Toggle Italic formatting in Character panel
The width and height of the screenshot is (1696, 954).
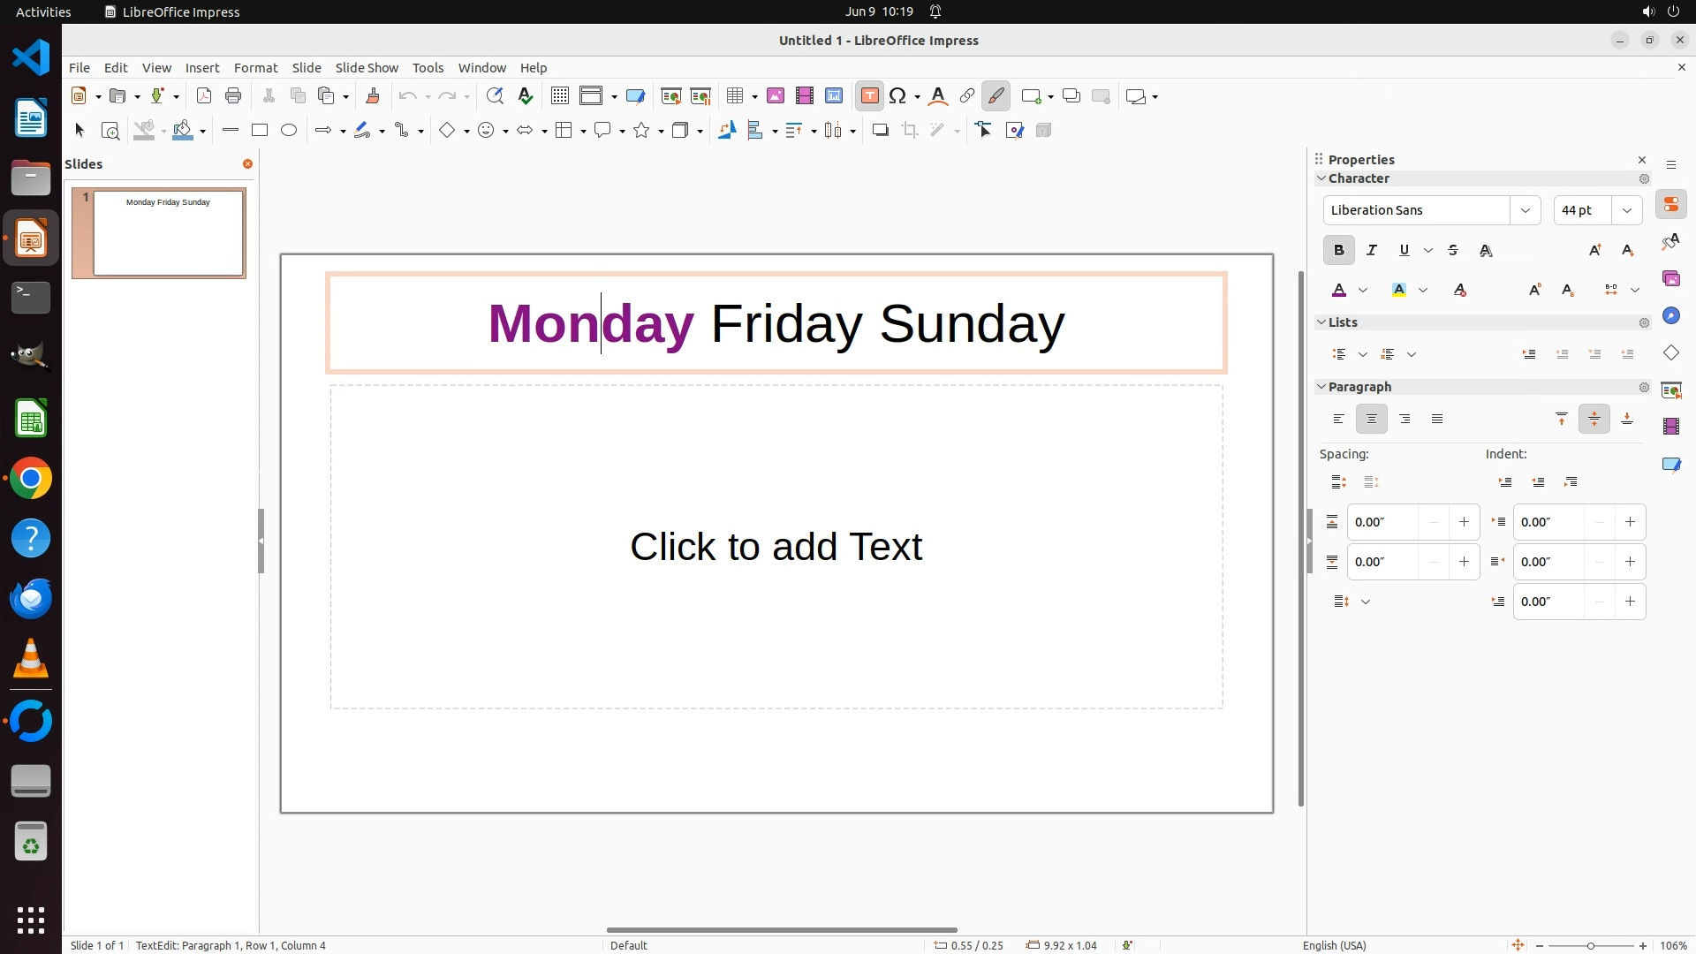1371,251
